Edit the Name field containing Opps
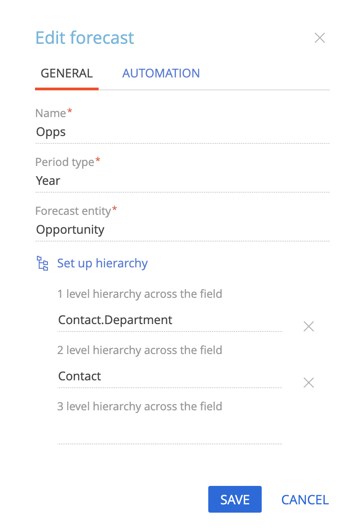Image resolution: width=364 pixels, height=532 pixels. [182, 132]
